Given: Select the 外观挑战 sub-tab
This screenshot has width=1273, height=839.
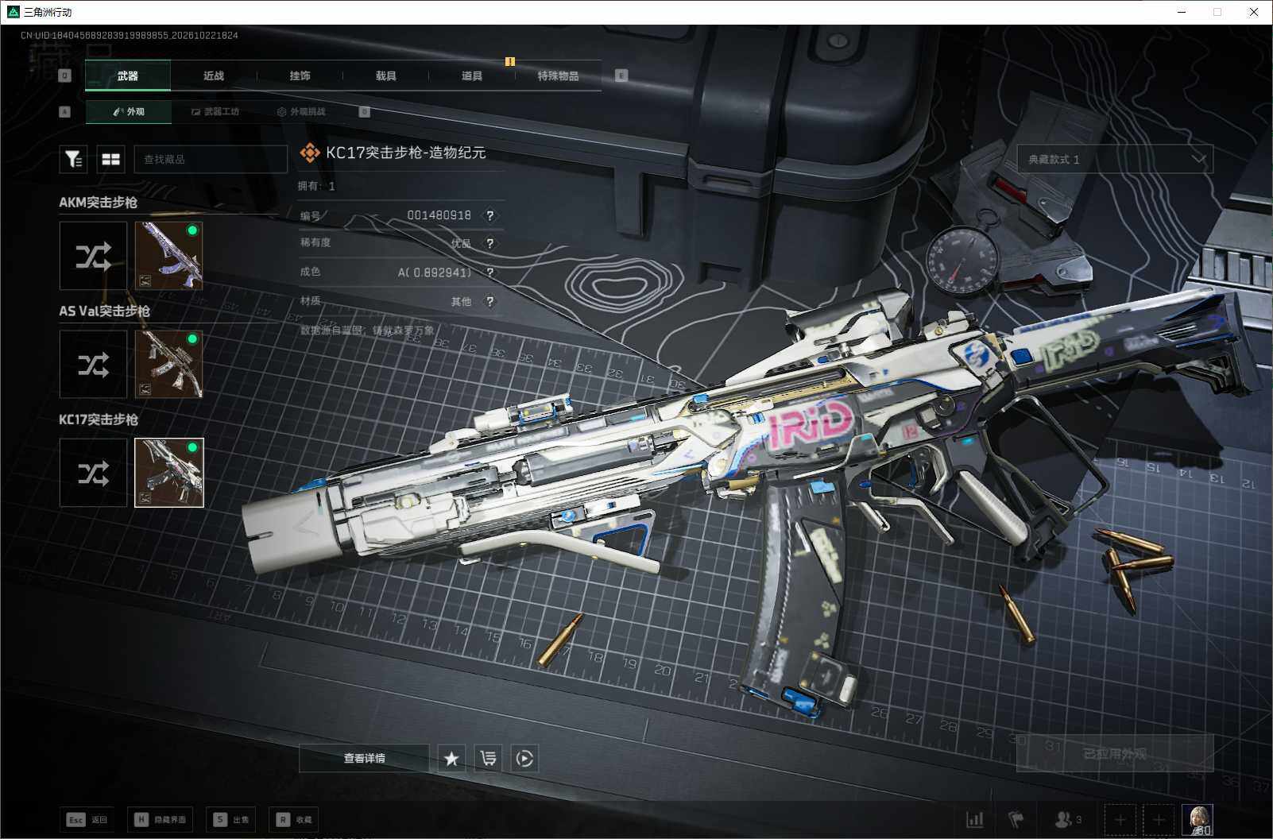Looking at the screenshot, I should (301, 111).
